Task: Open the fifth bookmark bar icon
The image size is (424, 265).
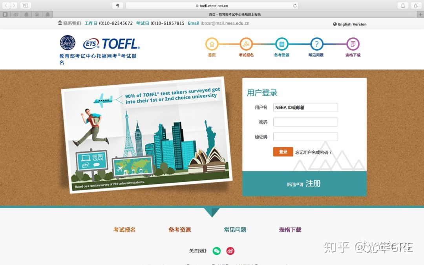Action: (48, 15)
